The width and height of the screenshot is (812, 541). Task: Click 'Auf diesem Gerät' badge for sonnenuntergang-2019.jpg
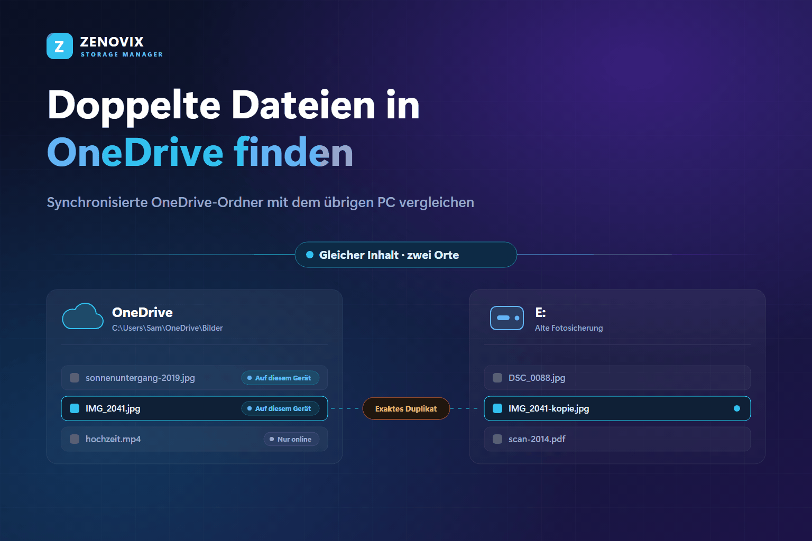[280, 378]
